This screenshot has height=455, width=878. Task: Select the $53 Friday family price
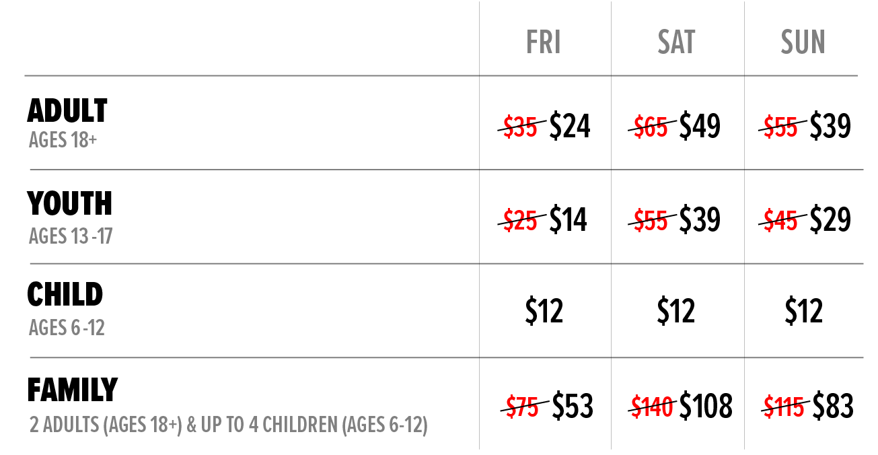pos(573,406)
